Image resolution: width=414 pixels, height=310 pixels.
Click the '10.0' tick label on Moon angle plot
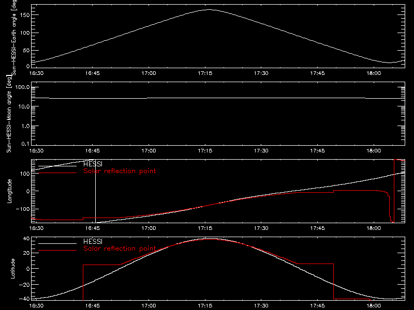[x=24, y=107]
